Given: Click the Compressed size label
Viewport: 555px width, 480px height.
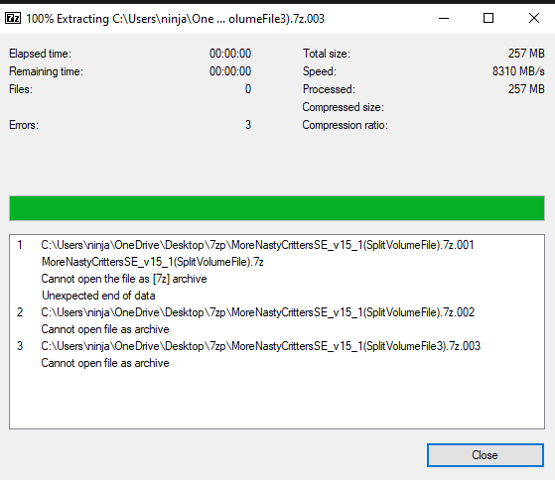Looking at the screenshot, I should 343,107.
